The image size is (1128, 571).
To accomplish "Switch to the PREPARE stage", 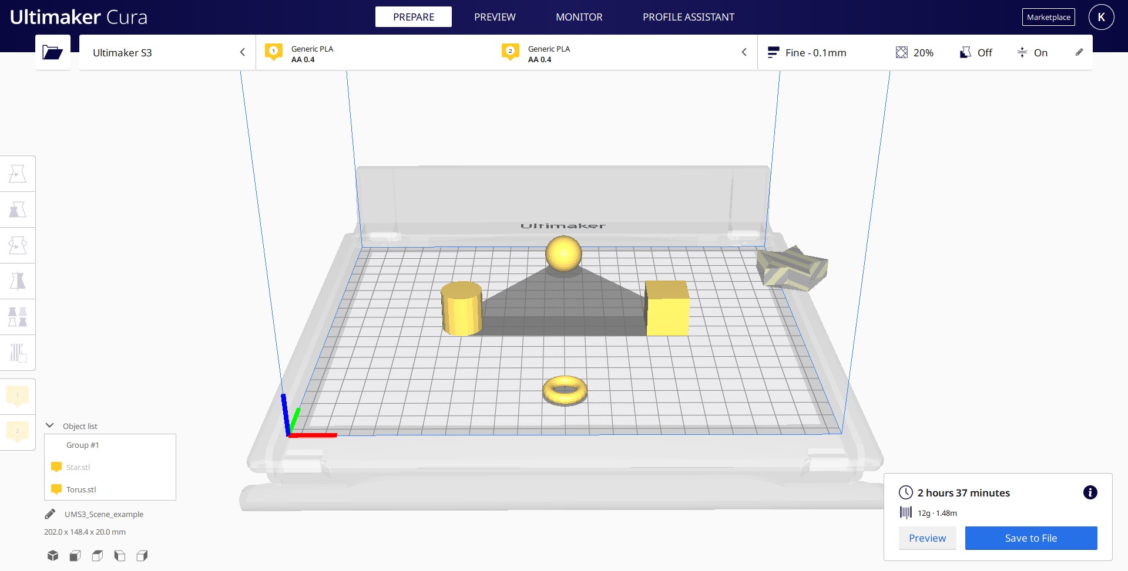I will click(x=414, y=17).
